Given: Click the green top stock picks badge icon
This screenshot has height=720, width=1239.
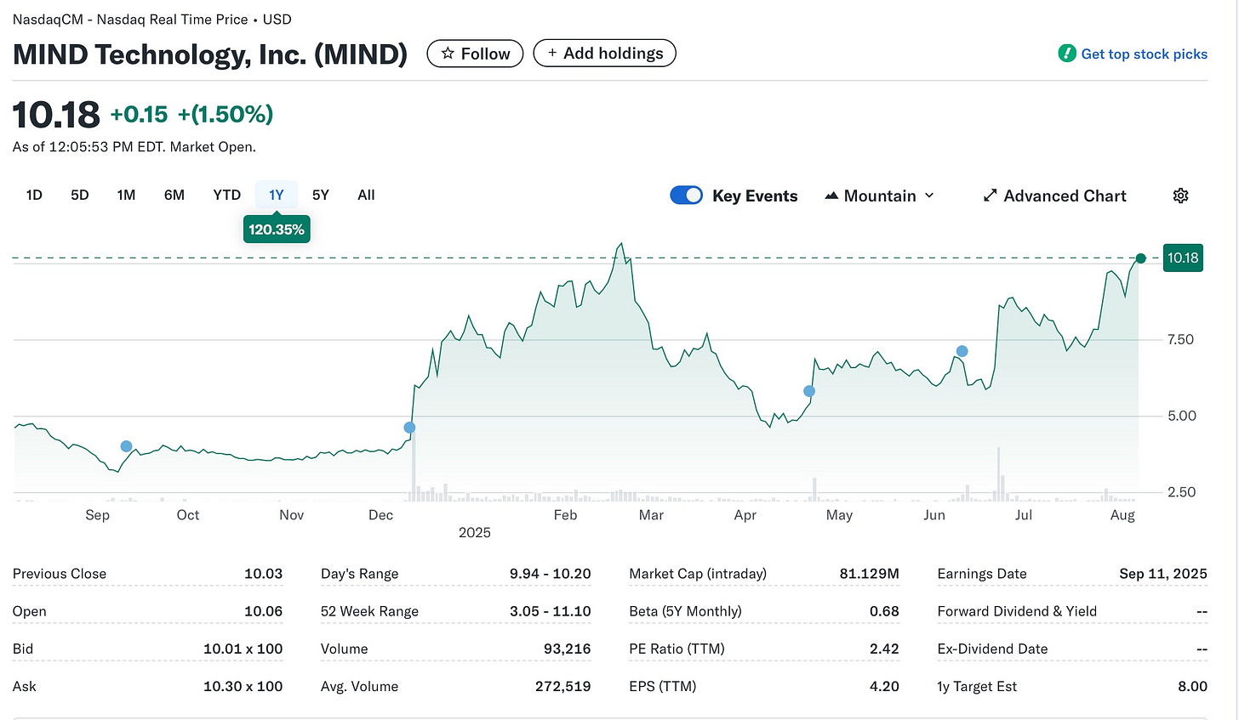Looking at the screenshot, I should [1066, 54].
